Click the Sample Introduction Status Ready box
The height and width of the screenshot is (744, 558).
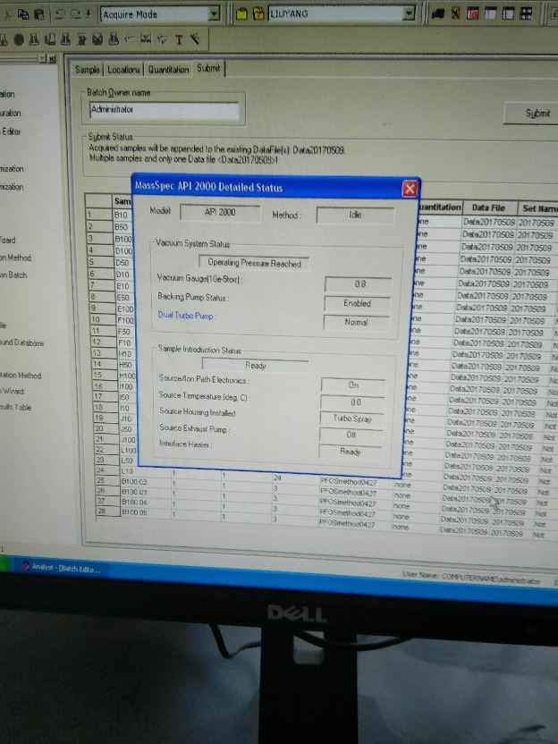tap(255, 365)
